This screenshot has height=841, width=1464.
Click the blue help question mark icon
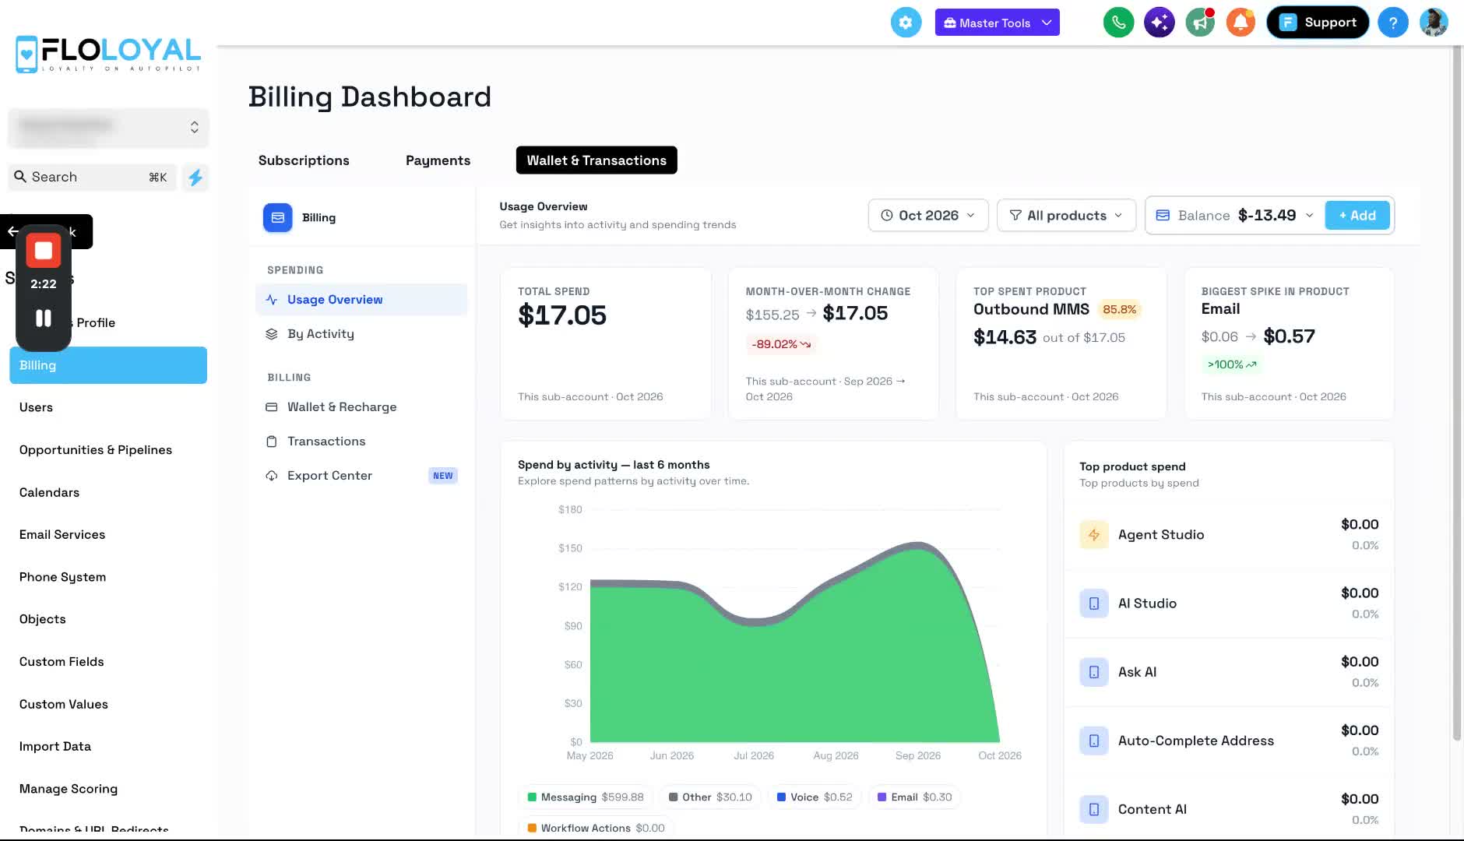coord(1392,23)
